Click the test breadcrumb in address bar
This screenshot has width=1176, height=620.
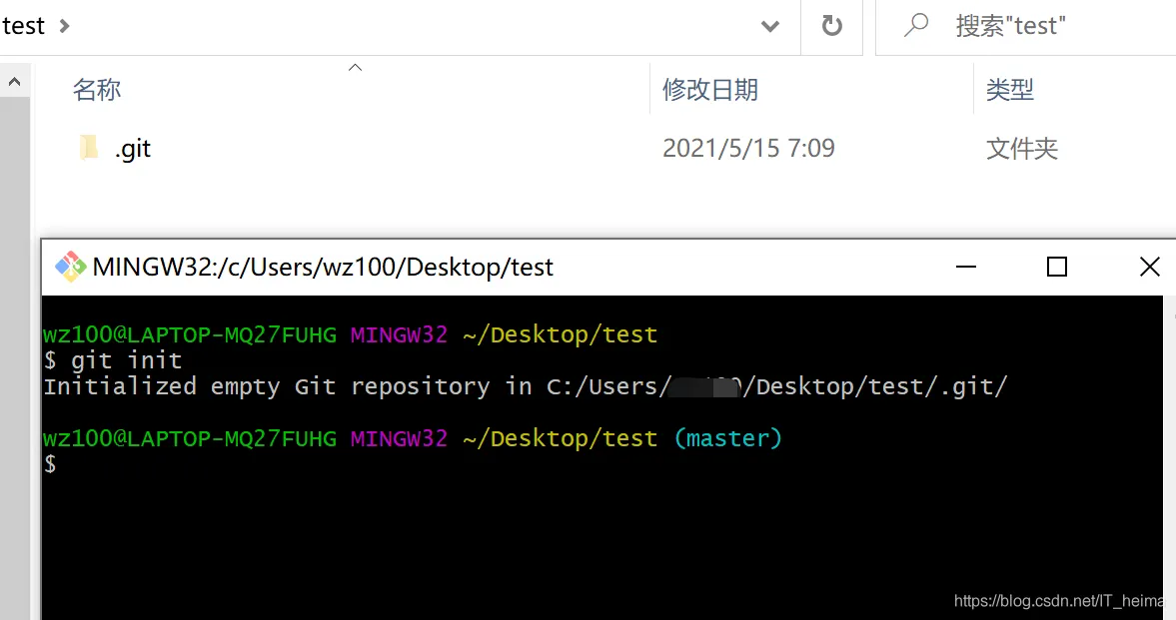(23, 26)
